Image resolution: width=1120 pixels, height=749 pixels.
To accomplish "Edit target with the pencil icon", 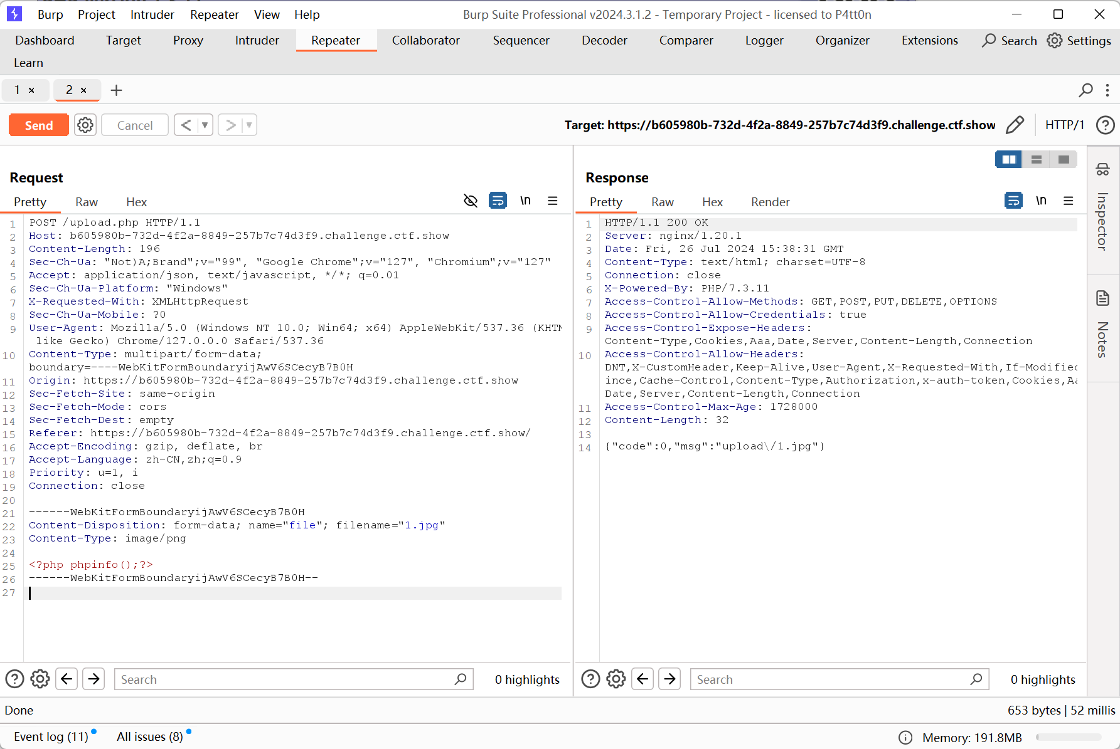I will [1015, 125].
